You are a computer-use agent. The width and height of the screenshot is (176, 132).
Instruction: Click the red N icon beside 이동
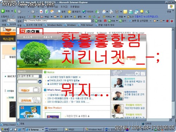pyautogui.click(x=105, y=21)
